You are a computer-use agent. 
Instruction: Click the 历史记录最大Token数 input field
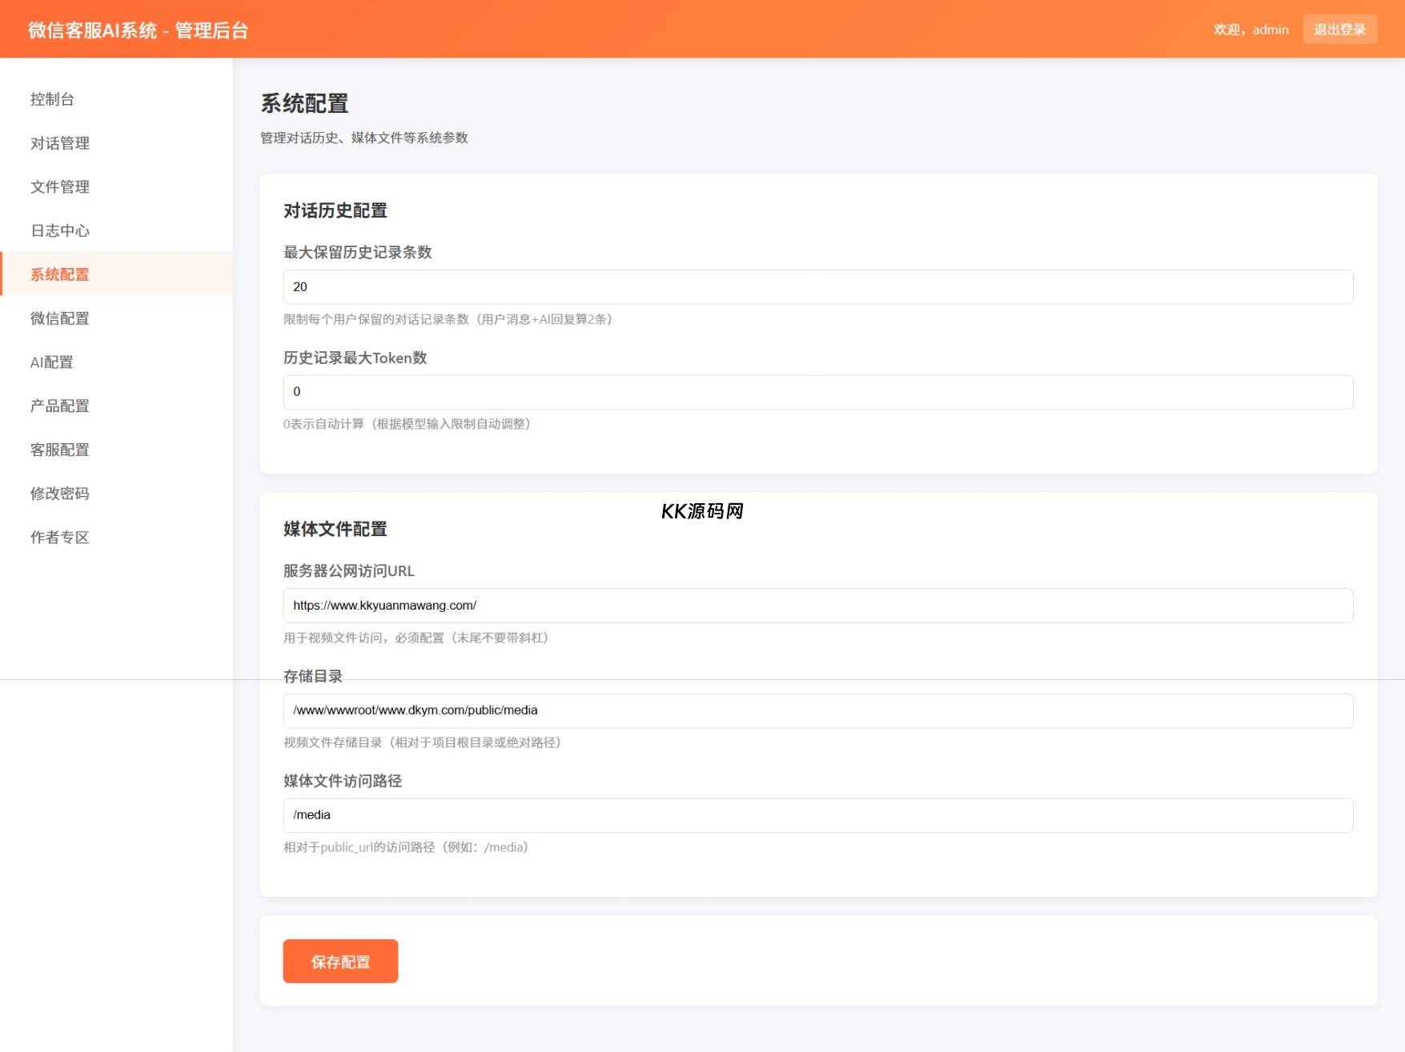click(817, 392)
